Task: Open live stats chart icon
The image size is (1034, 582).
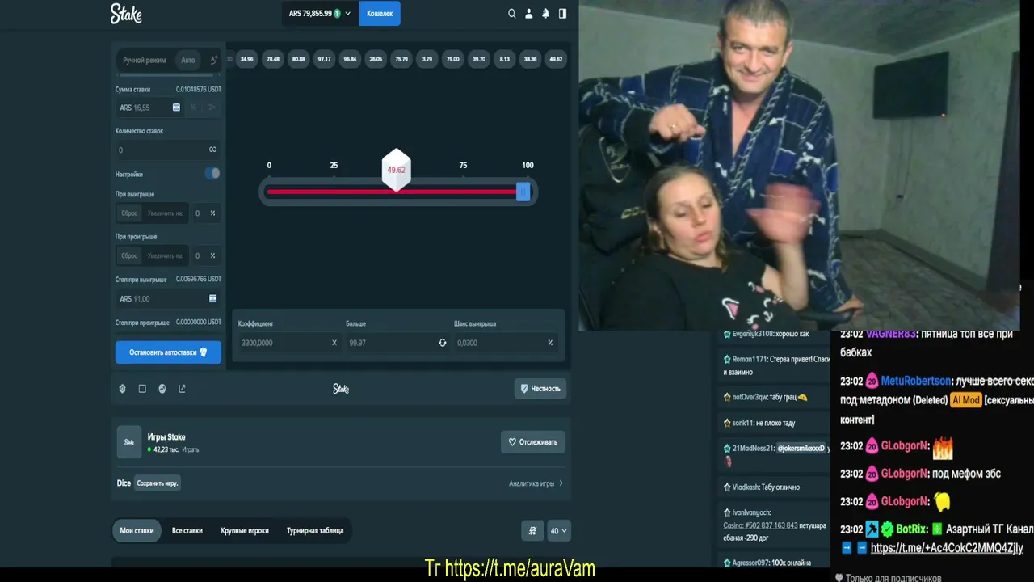Action: [162, 389]
